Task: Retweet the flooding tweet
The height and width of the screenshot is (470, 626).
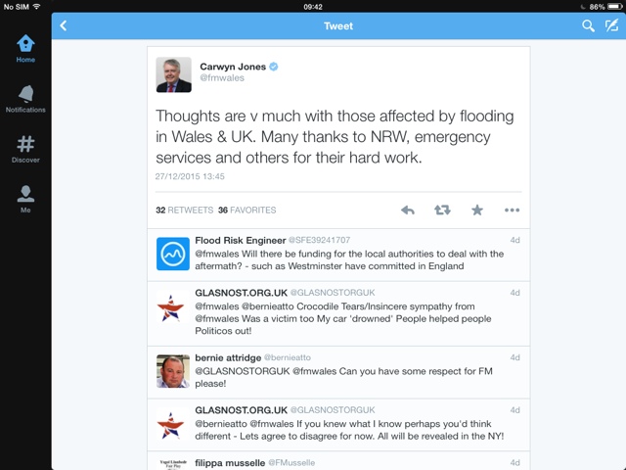Action: [442, 210]
